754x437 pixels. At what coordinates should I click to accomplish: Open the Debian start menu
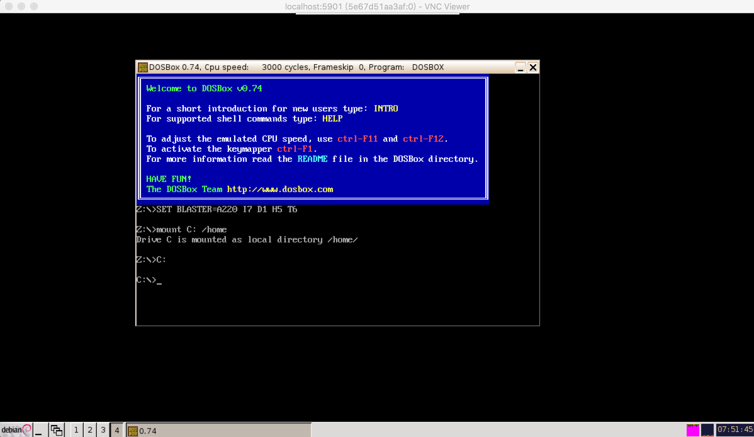coord(16,430)
